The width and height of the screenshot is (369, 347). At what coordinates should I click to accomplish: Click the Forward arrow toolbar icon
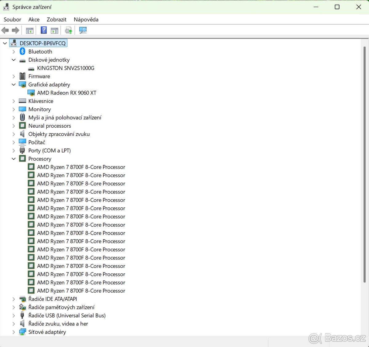(15, 30)
